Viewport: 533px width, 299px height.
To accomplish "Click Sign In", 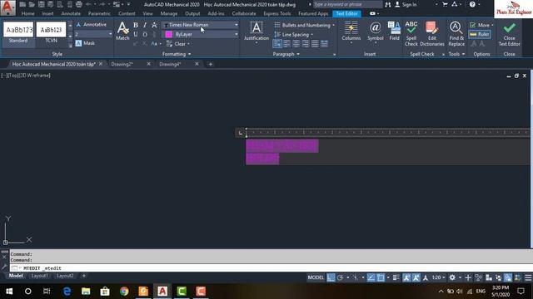I will pos(406,4).
